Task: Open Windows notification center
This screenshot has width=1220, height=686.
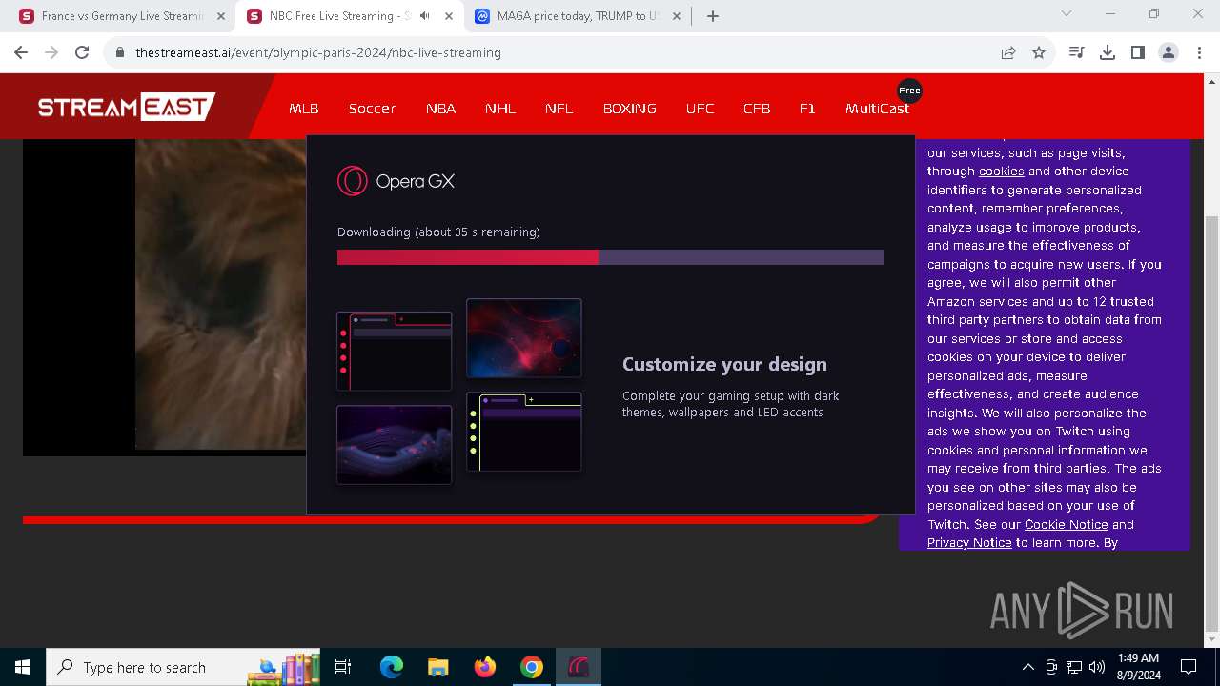Action: click(x=1189, y=667)
